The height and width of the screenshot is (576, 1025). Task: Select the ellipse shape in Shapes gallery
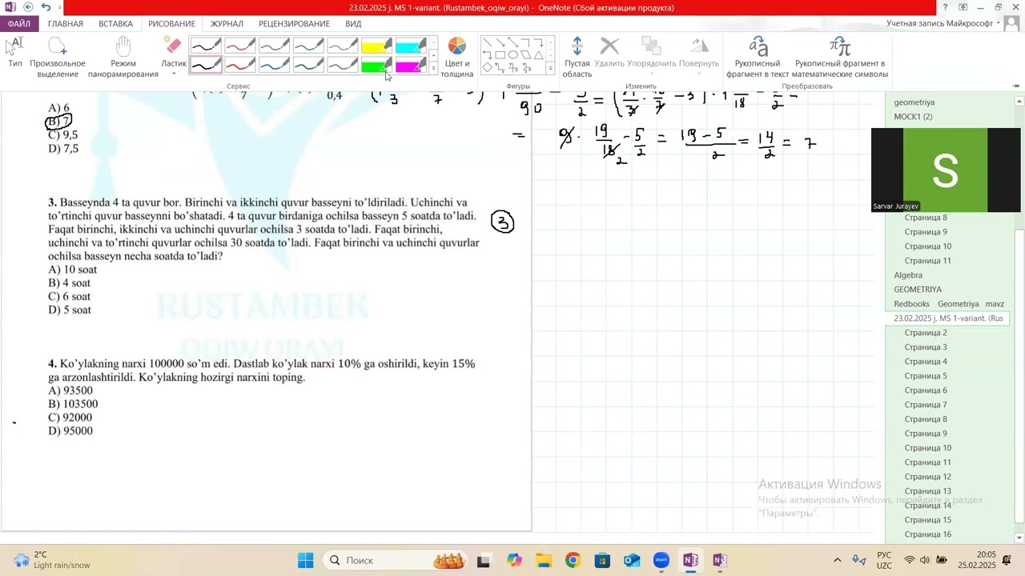512,55
